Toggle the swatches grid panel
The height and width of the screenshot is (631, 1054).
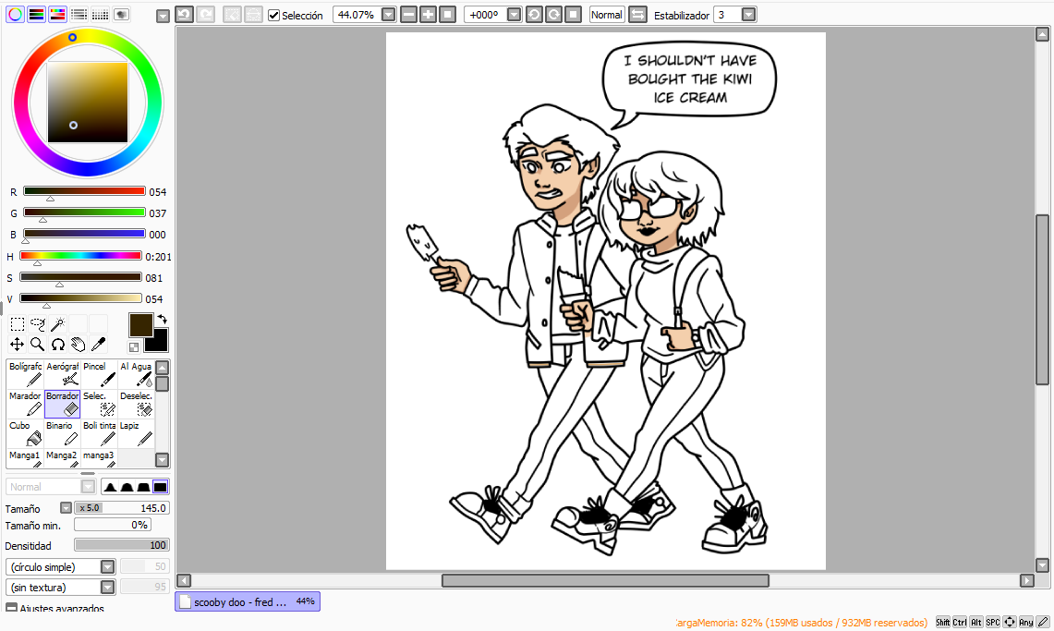(x=100, y=14)
